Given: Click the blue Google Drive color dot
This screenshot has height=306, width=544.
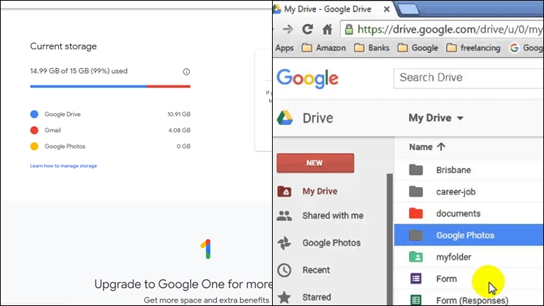Looking at the screenshot, I should click(x=34, y=114).
